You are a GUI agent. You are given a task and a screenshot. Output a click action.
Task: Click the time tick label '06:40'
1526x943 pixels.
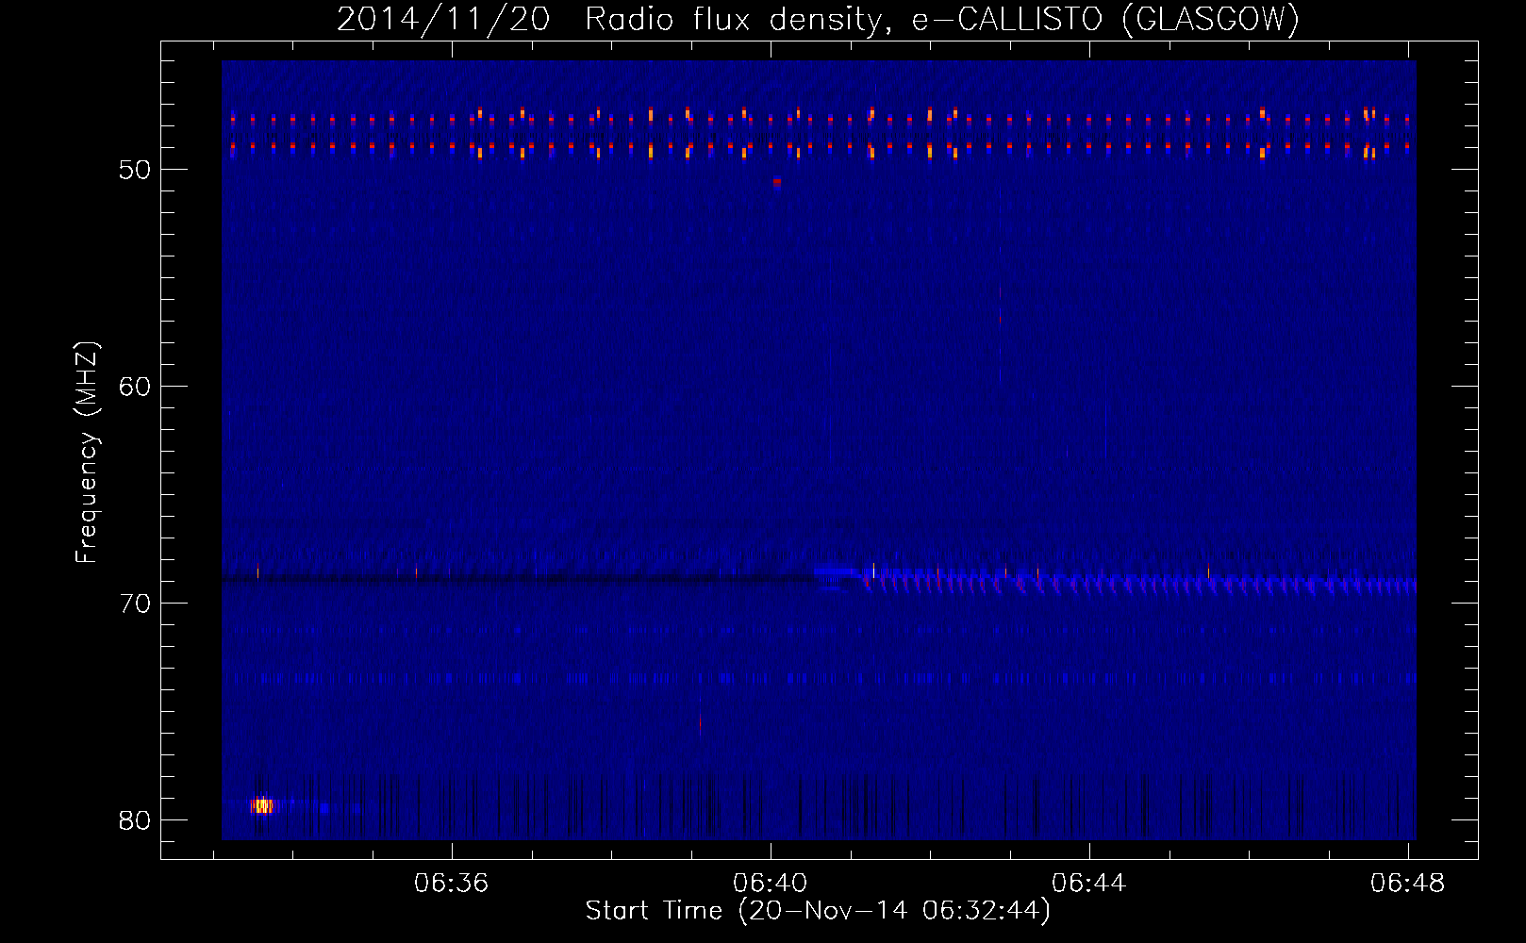coord(771,883)
